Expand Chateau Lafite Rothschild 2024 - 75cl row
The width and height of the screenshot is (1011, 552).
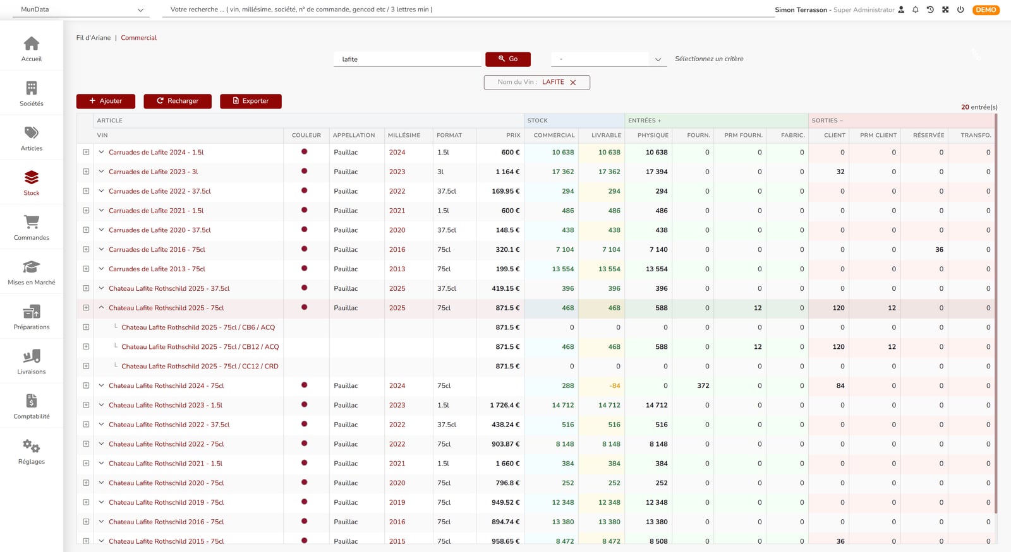pos(101,385)
